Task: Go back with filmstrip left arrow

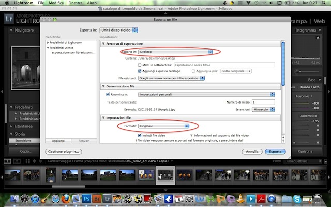Action: click(x=35, y=161)
